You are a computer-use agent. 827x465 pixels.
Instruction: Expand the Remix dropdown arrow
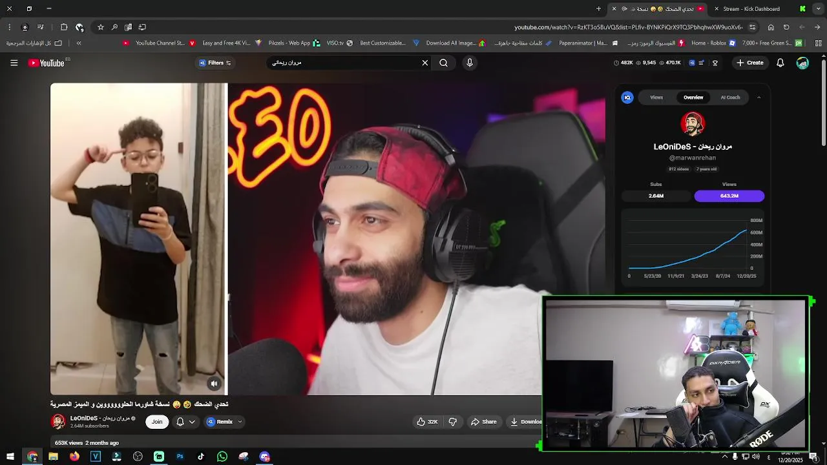click(240, 422)
